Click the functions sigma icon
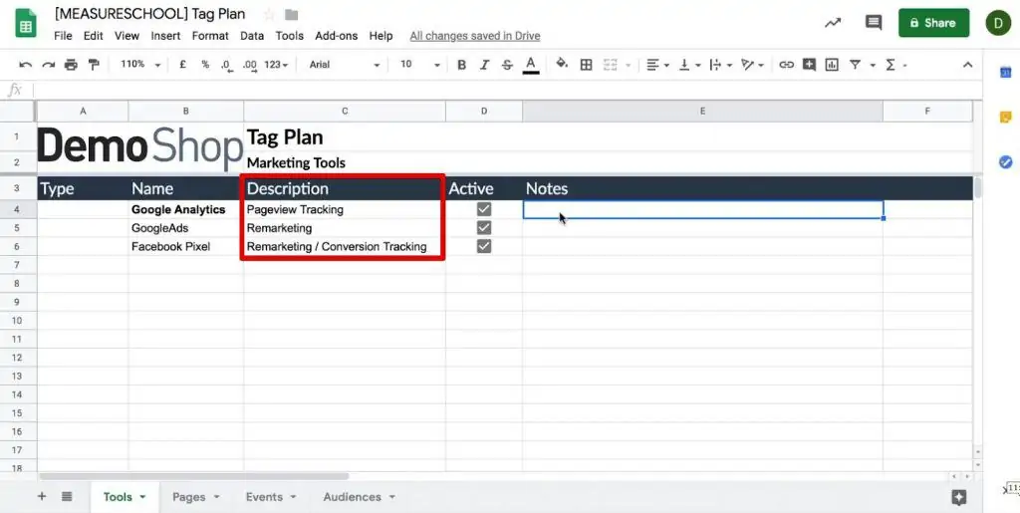The width and height of the screenshot is (1020, 513). tap(890, 65)
